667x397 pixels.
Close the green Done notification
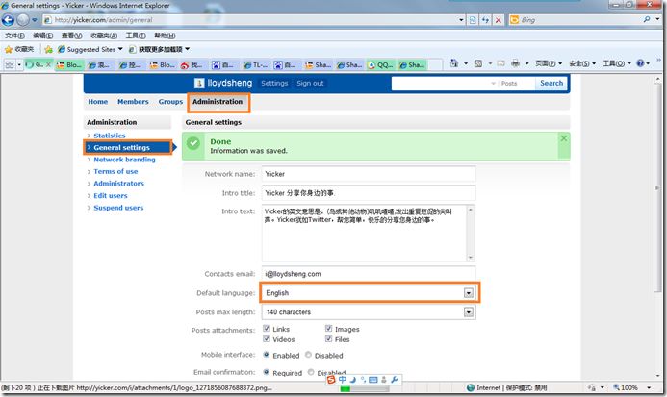(x=564, y=138)
